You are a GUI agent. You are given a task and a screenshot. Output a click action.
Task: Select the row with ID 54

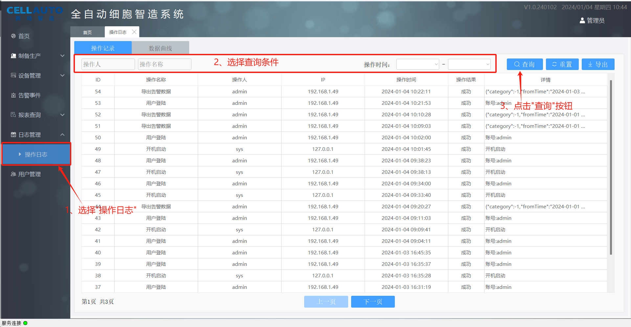[344, 91]
